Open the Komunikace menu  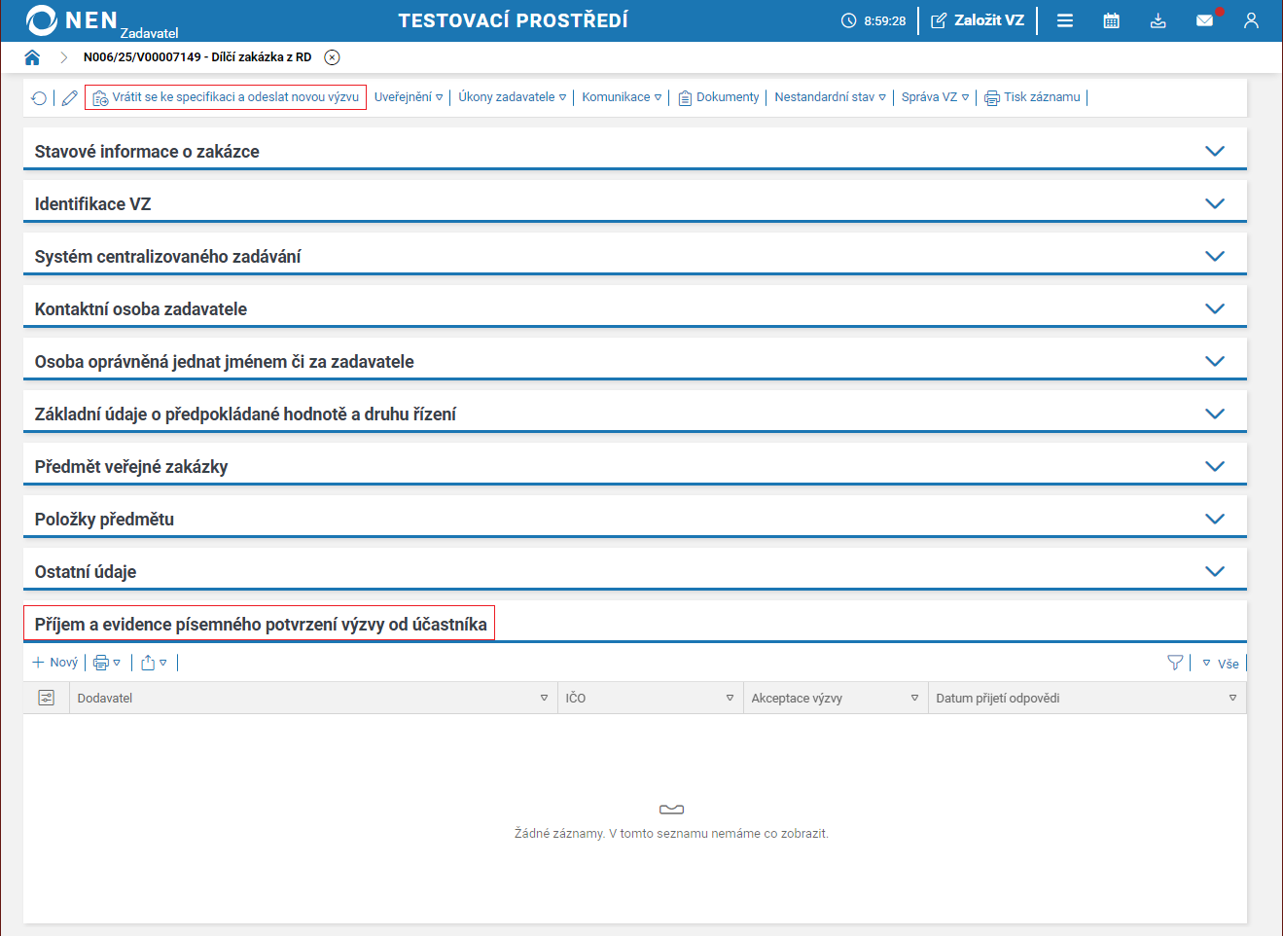pos(622,97)
